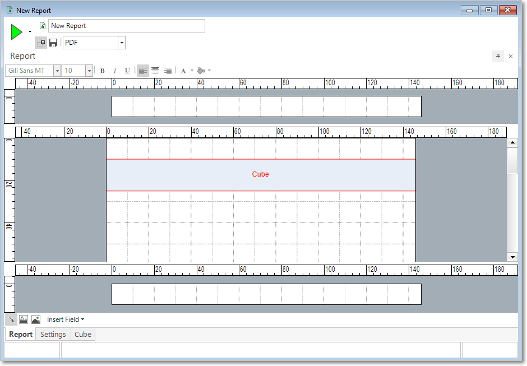Click the scroll up arrow of body section
527x366 pixels.
(512, 142)
